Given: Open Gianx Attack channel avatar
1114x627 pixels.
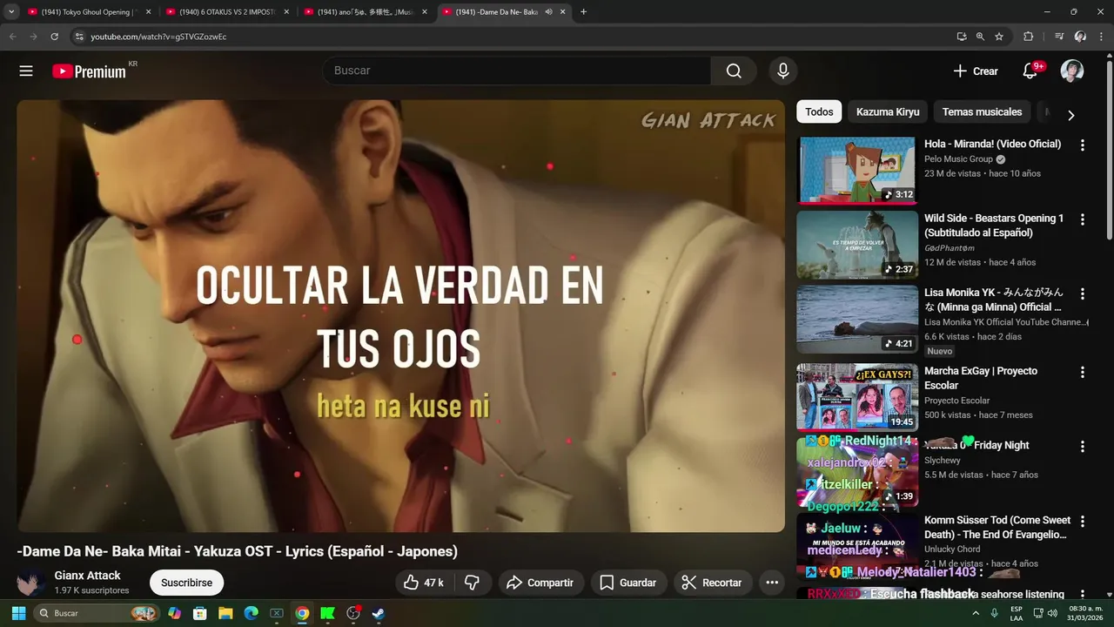Looking at the screenshot, I should click(31, 583).
